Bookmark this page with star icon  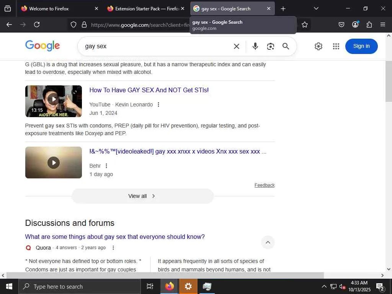304,24
